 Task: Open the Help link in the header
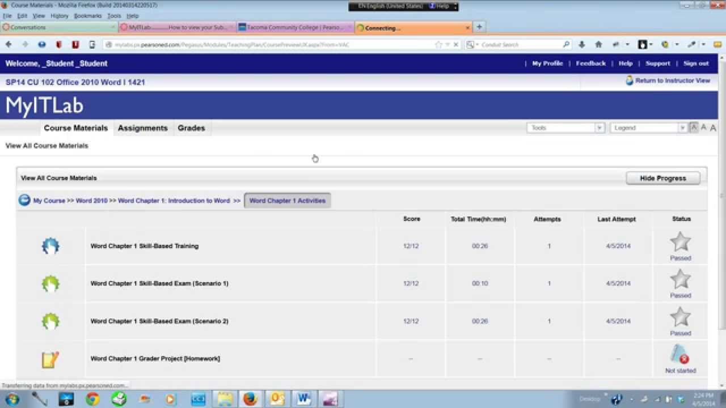point(626,63)
